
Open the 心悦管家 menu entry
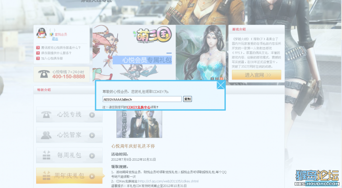(x=69, y=135)
